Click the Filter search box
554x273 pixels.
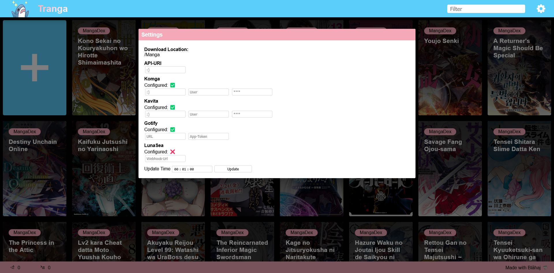tap(486, 9)
